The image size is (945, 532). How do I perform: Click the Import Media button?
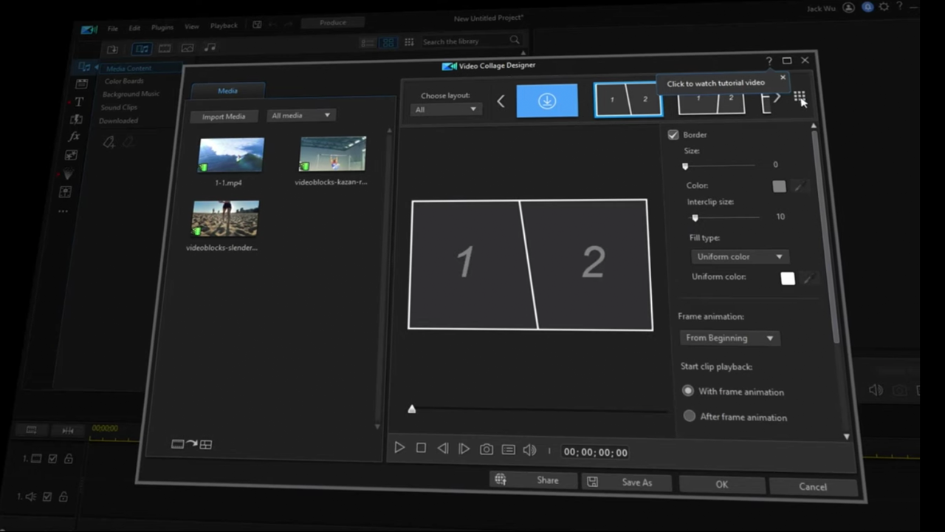(x=224, y=116)
